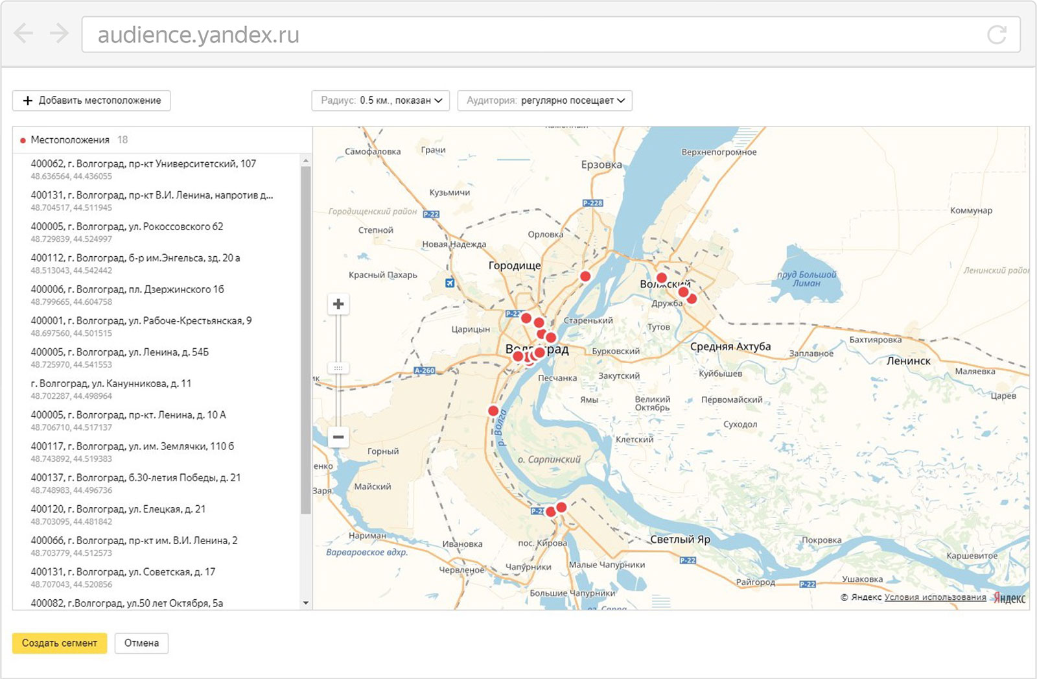Select address б-р им.Энгельса, зд. 20 а
This screenshot has height=679, width=1037.
156,263
